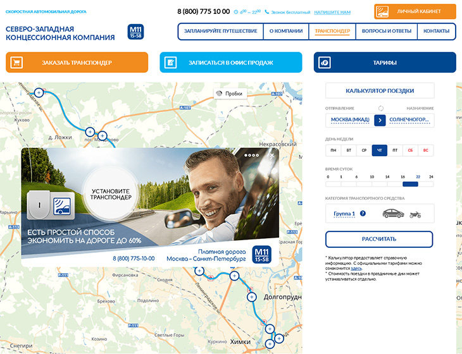462x354 pixels.
Task: Open Запланируйте путешествие menu item
Action: point(220,31)
